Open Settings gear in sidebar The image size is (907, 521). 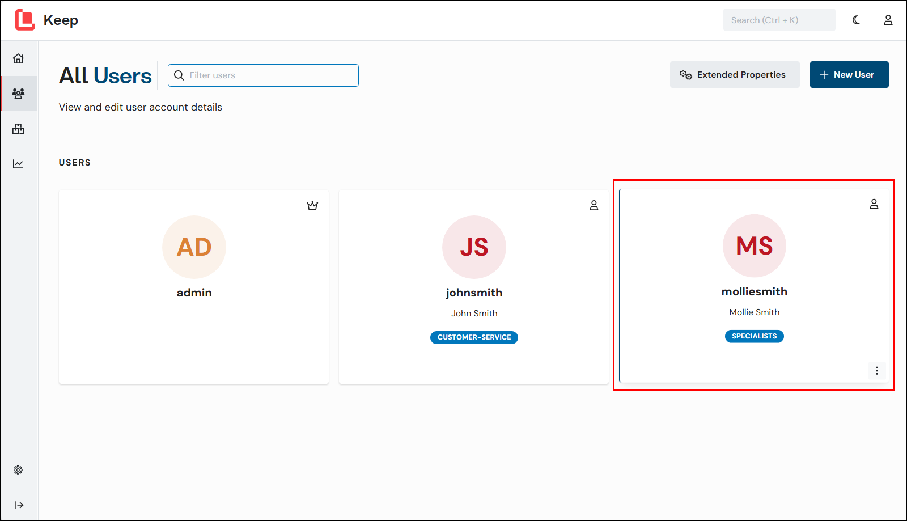[x=18, y=470]
